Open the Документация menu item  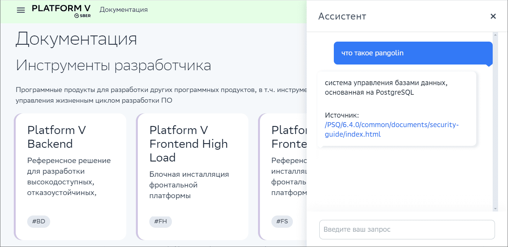123,10
